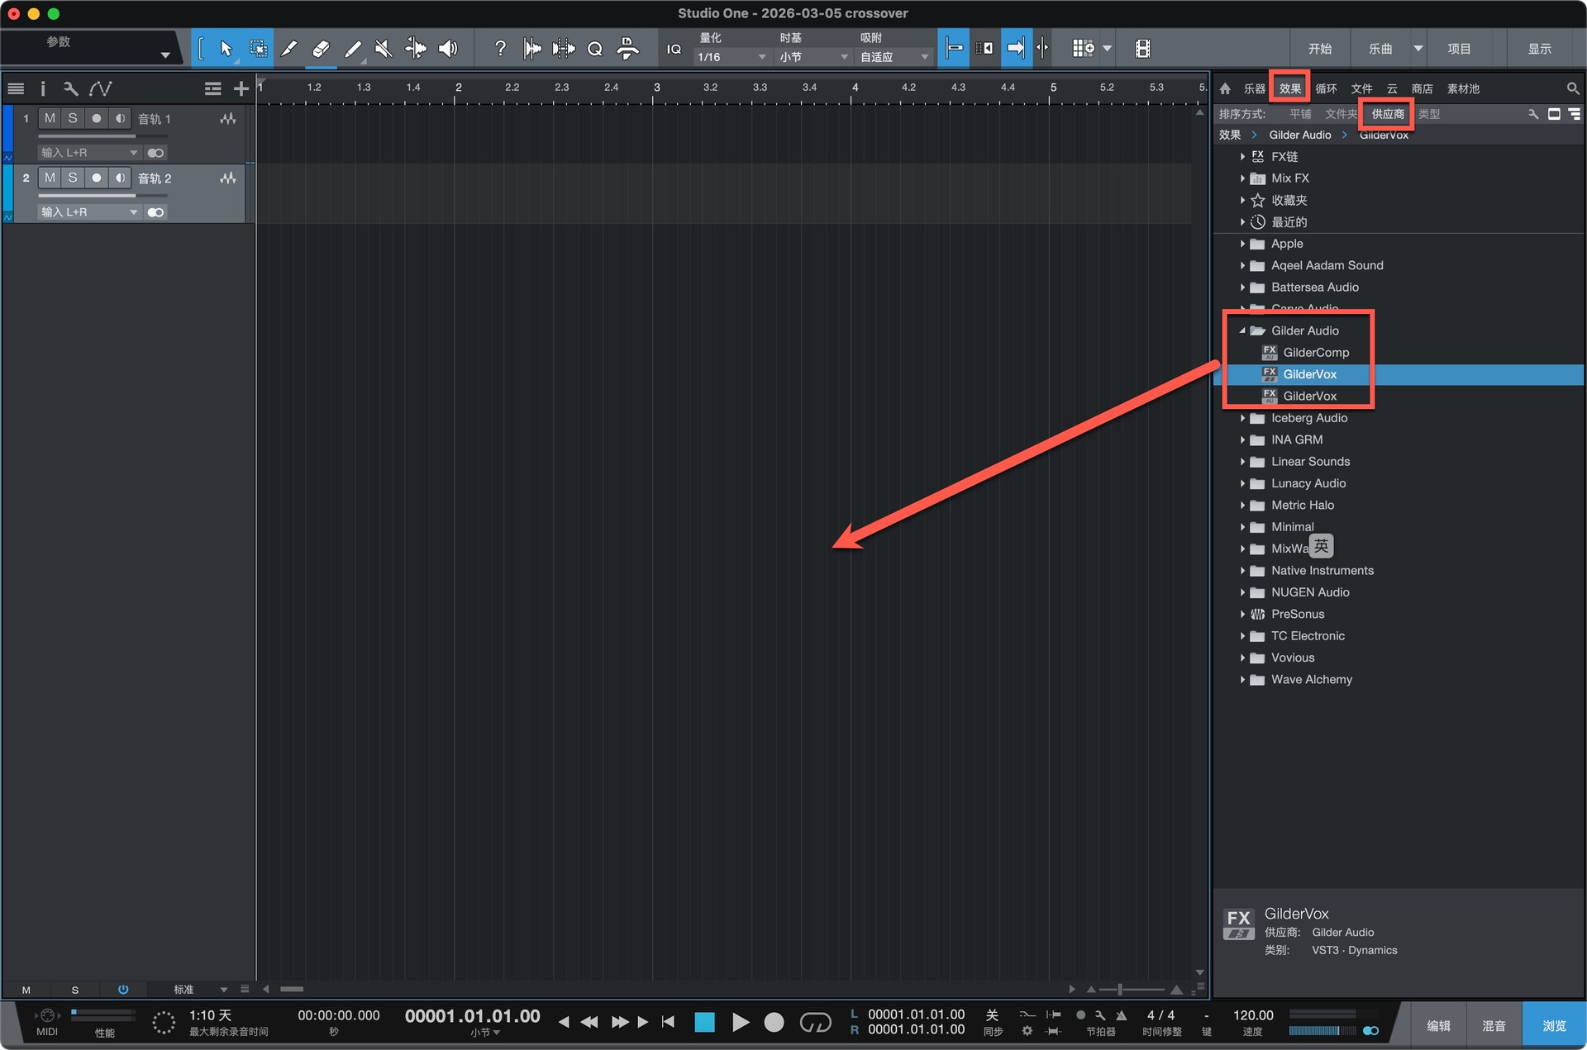Click the 开始 button at top
The image size is (1587, 1050).
pos(1319,49)
